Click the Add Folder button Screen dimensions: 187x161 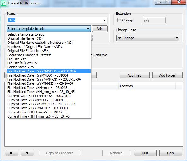click(167, 75)
